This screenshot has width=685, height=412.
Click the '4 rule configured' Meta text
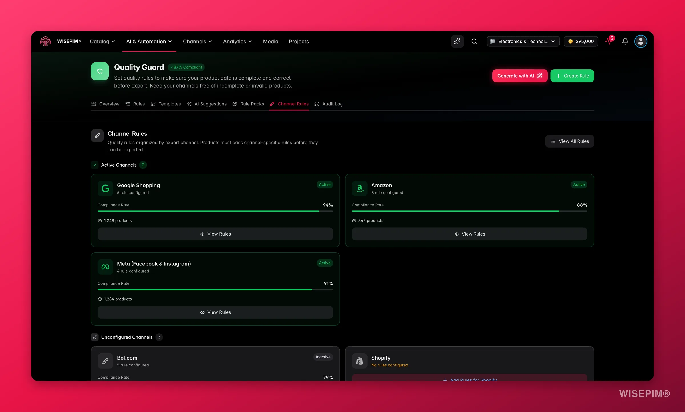click(x=133, y=271)
